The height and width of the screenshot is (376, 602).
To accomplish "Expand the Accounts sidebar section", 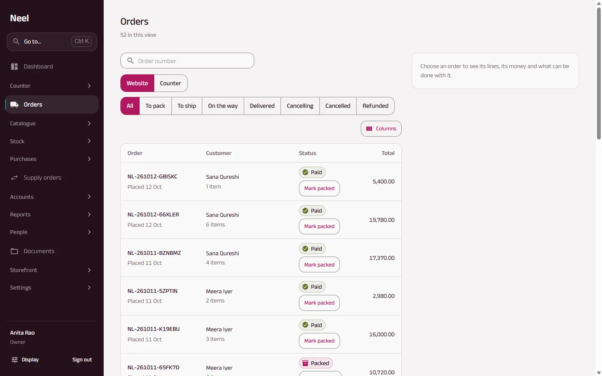I will coord(52,197).
